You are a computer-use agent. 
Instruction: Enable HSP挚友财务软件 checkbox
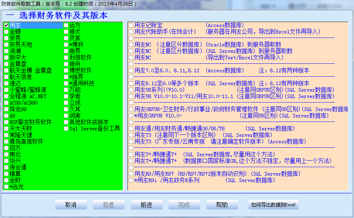pos(6,122)
